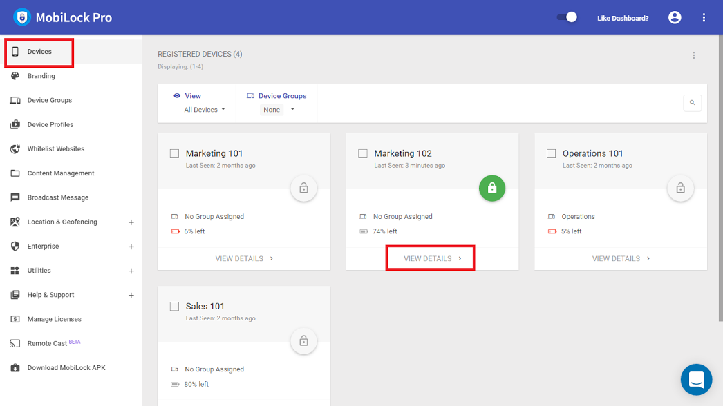Image resolution: width=723 pixels, height=406 pixels.
Task: Open Enterprise sidebar item
Action: coord(71,246)
